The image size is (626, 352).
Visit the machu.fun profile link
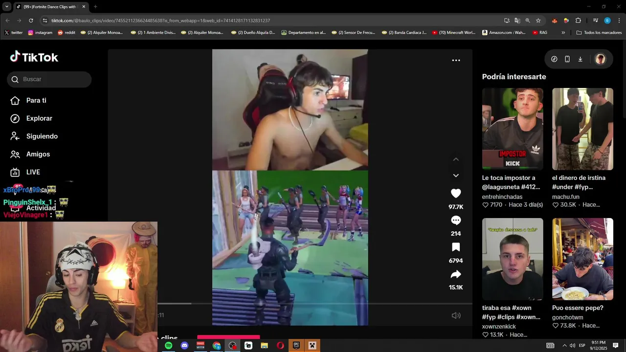(566, 197)
